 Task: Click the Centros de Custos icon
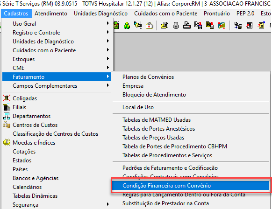click(x=7, y=125)
